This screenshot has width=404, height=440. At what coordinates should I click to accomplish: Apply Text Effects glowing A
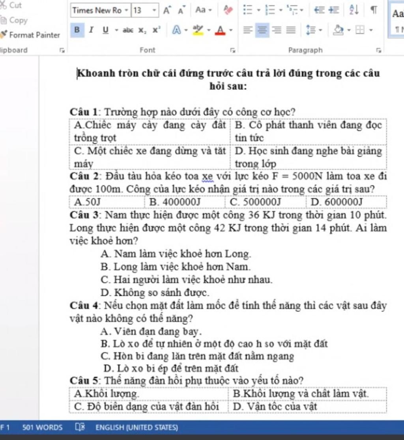(176, 30)
